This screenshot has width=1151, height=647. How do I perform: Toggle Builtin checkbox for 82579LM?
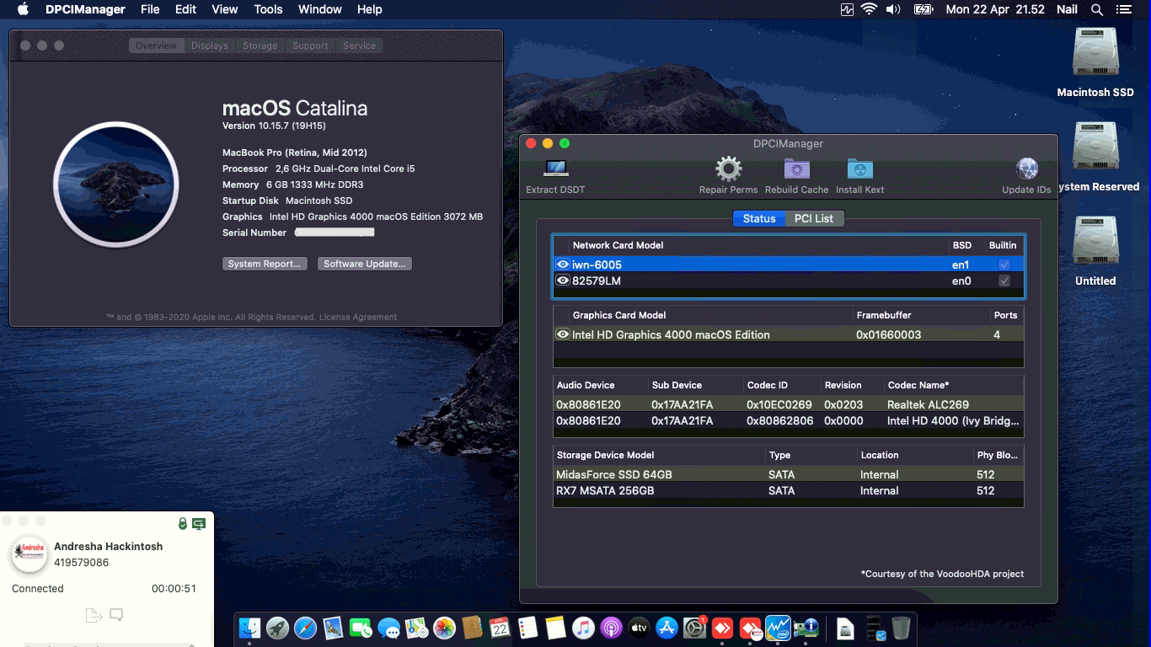(1004, 281)
